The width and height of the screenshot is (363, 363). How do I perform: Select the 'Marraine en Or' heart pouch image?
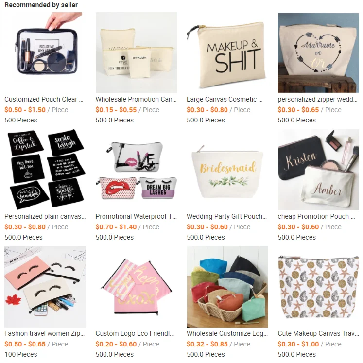pos(318,53)
